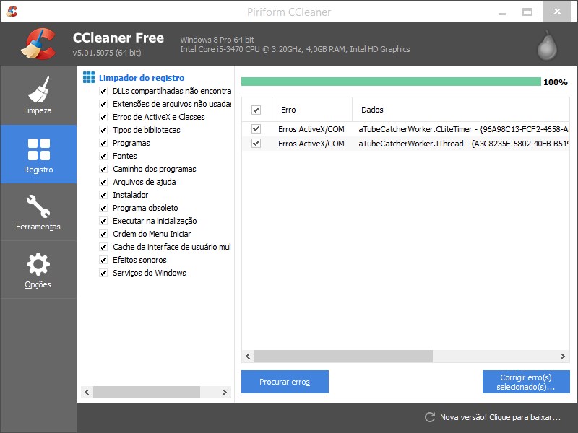Uncheck the Programas checkbox
Image resolution: width=578 pixels, height=433 pixels.
point(103,143)
